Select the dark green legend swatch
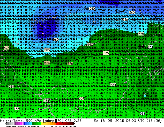This screenshot has height=127, width=164. tap(33, 124)
